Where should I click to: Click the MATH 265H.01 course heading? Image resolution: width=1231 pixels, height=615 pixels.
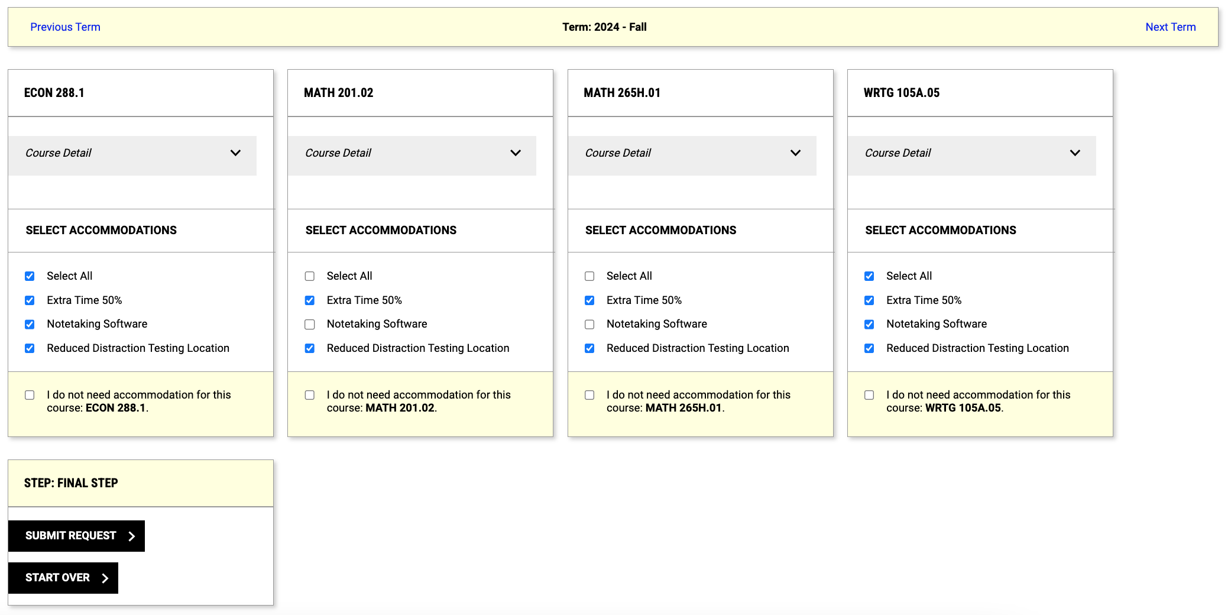point(622,93)
